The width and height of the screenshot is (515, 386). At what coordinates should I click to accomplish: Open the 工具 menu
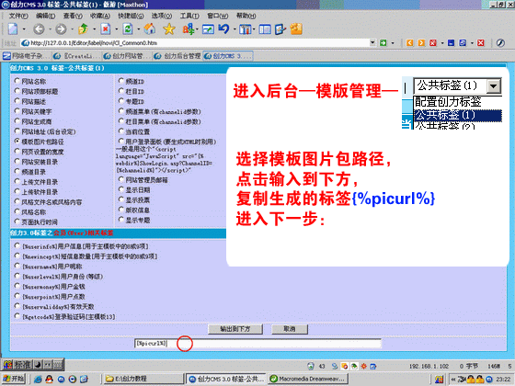pyautogui.click(x=189, y=16)
